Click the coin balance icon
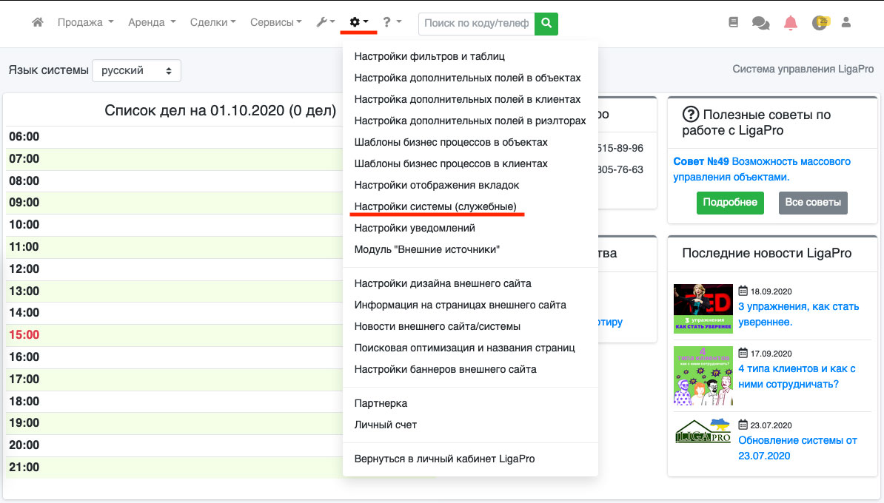884x503 pixels. (820, 23)
